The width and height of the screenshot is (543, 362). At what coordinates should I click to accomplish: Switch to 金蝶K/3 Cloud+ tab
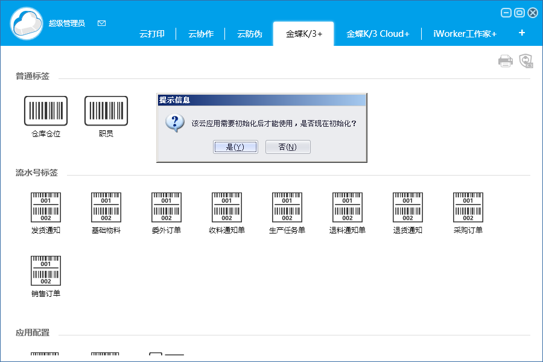378,34
